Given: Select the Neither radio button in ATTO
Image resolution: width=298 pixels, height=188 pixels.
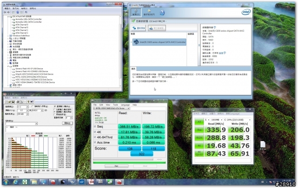Looking at the screenshot, I should [x=54, y=114].
